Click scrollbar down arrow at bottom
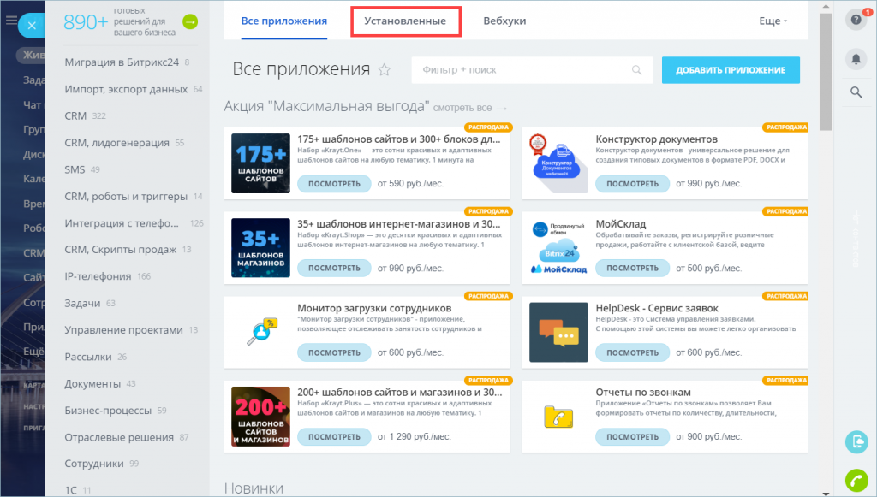Image resolution: width=877 pixels, height=497 pixels. click(826, 493)
